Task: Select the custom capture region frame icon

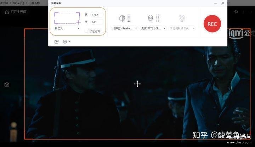Action: click(x=67, y=18)
